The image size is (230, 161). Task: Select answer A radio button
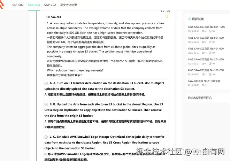point(46,83)
